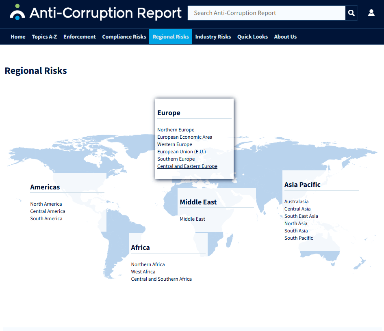Open the Australasia link
This screenshot has height=331, width=384.
tap(296, 202)
